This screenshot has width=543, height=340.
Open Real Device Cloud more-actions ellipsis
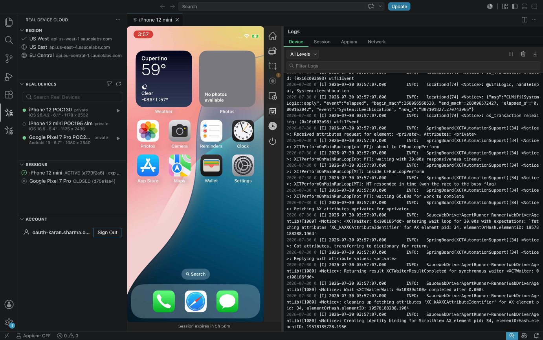(x=118, y=20)
